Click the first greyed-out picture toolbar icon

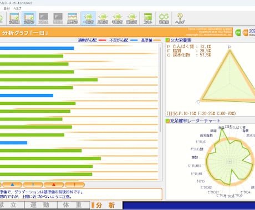click(43, 19)
